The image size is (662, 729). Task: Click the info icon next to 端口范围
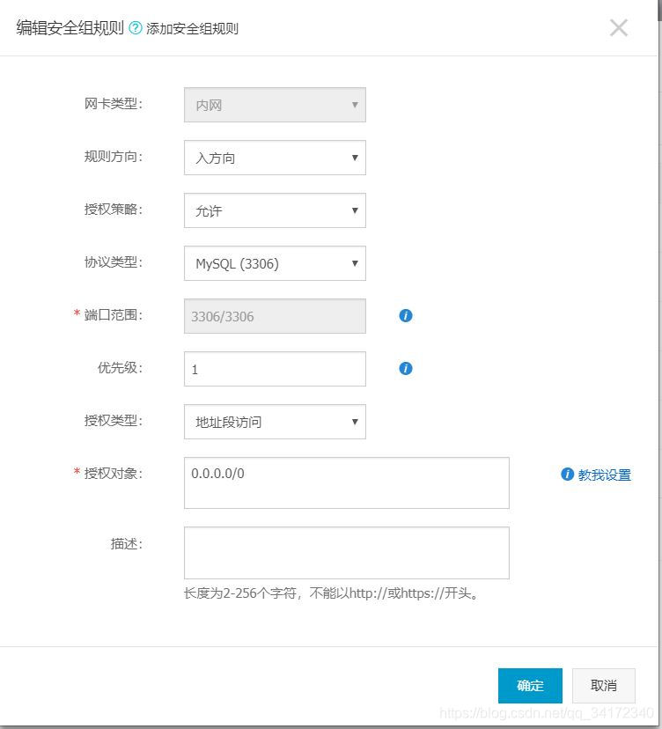tap(405, 316)
